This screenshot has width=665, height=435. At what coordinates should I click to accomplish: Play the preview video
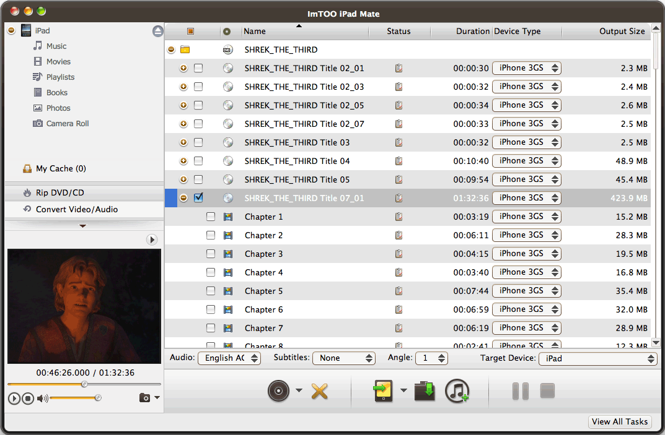(x=14, y=398)
